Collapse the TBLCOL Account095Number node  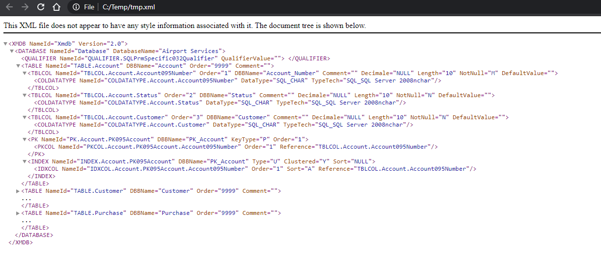pyautogui.click(x=25, y=73)
